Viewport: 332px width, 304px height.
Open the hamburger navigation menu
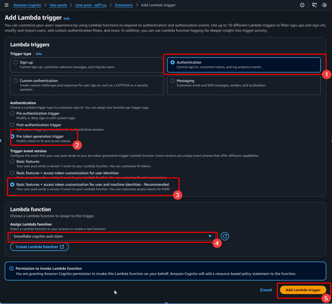click(x=7, y=5)
